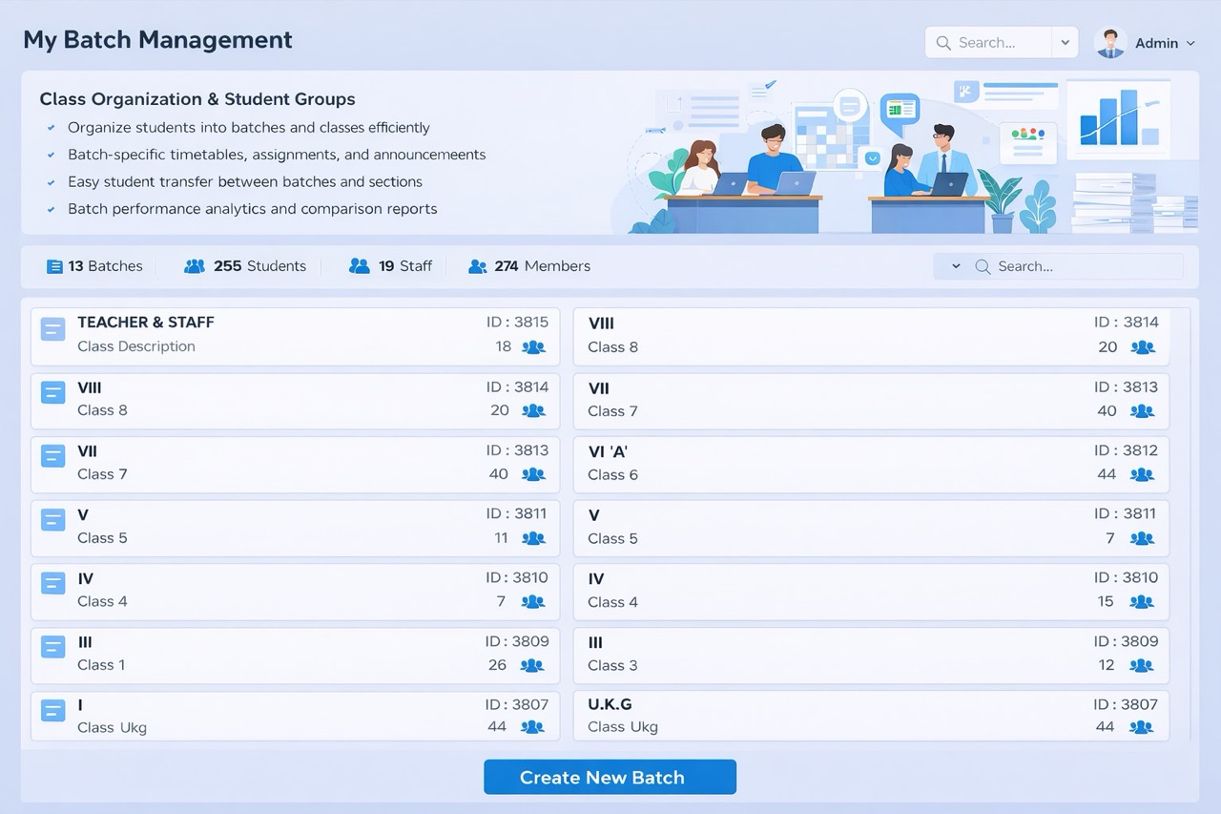Click the Staff icon beside the 19 count
Screen dimensions: 1221x814
(359, 266)
